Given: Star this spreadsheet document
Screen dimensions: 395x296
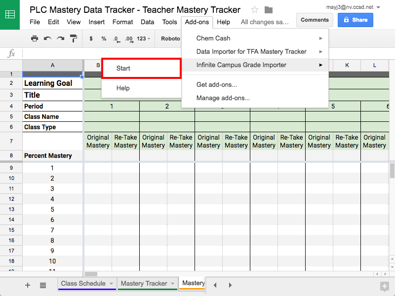Looking at the screenshot, I should (255, 10).
